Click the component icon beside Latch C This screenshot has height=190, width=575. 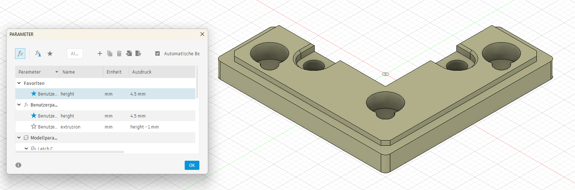coord(33,149)
